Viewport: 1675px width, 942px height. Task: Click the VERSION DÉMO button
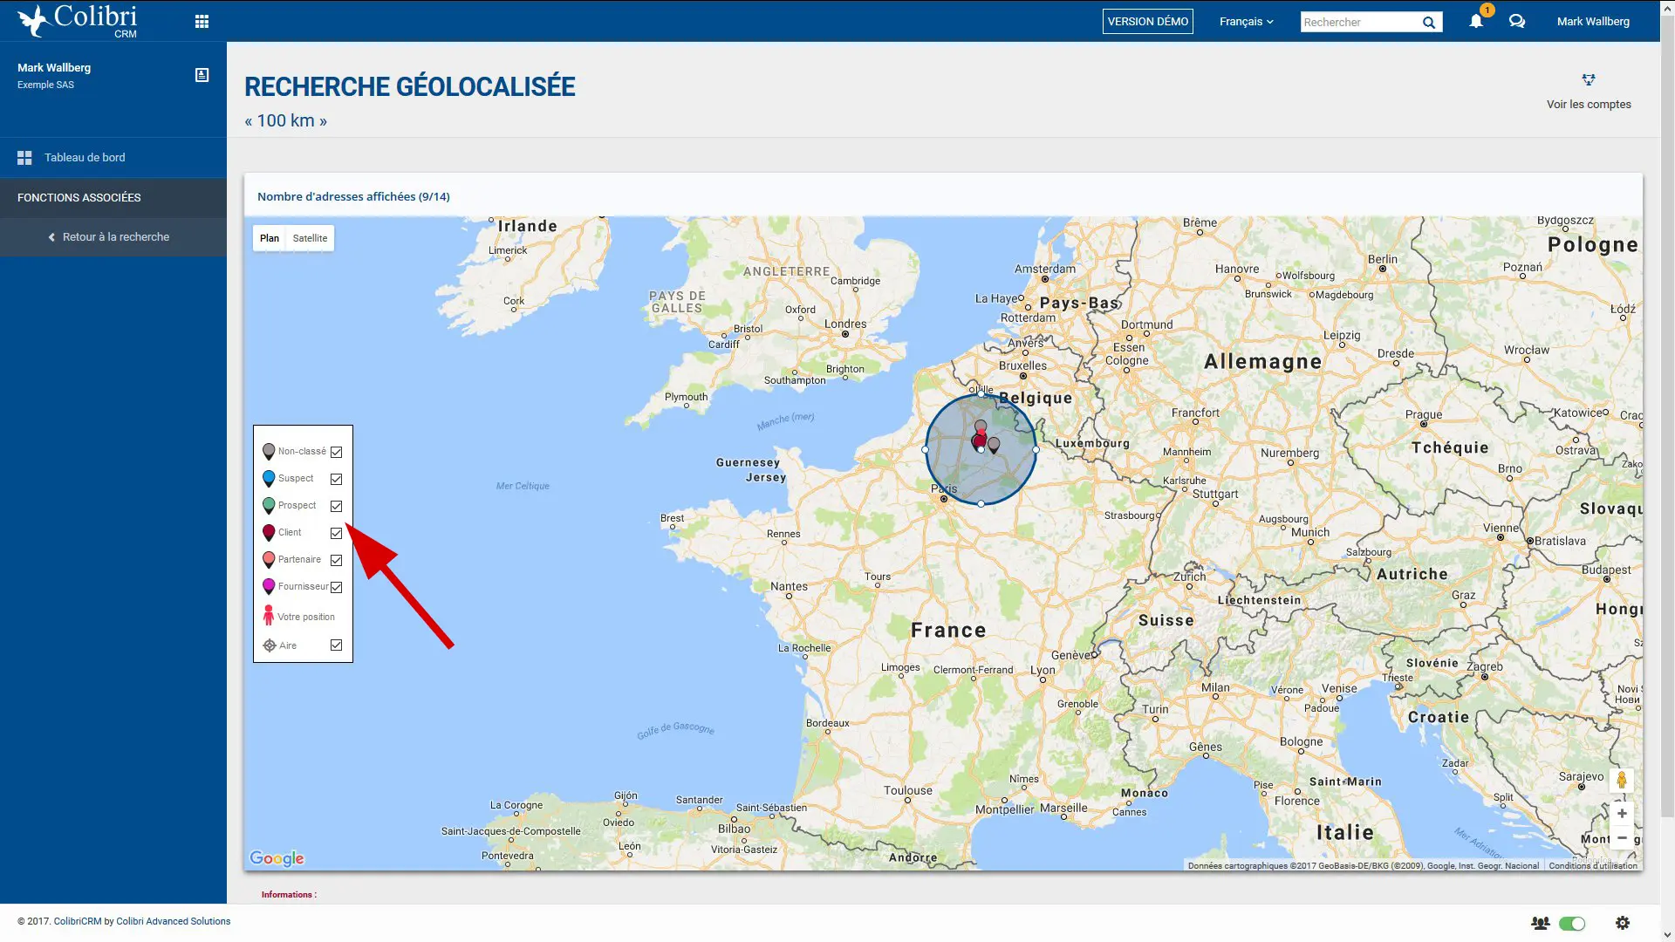coord(1147,22)
